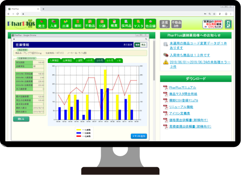Open the 発注 (order) menu icon
Screen dimensions: 241x175
pyautogui.click(x=42, y=24)
